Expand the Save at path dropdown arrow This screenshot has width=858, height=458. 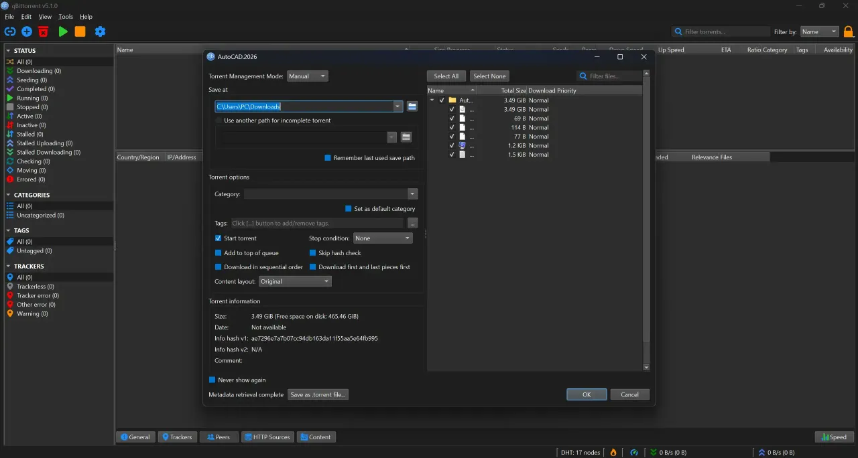coord(398,106)
